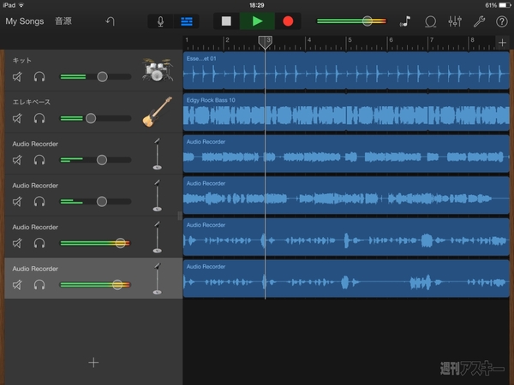Add a new track with plus button
Viewport: 514px width, 385px height.
coord(93,362)
